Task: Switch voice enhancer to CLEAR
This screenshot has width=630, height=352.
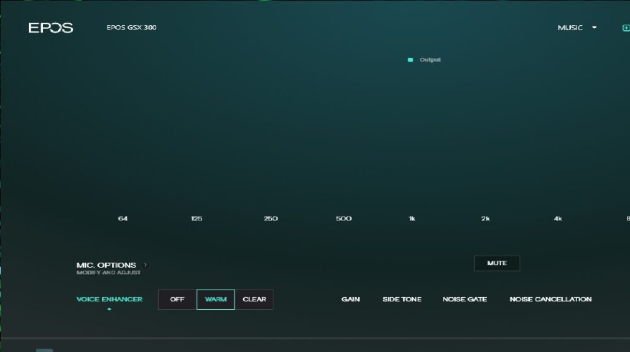Action: pos(254,299)
